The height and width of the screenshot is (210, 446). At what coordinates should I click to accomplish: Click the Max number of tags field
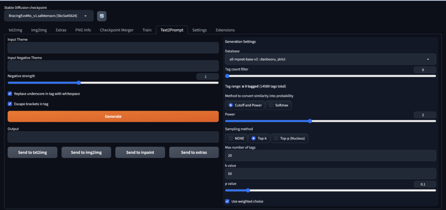coord(330,155)
